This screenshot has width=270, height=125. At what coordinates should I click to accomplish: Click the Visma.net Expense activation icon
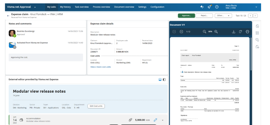(12, 45)
